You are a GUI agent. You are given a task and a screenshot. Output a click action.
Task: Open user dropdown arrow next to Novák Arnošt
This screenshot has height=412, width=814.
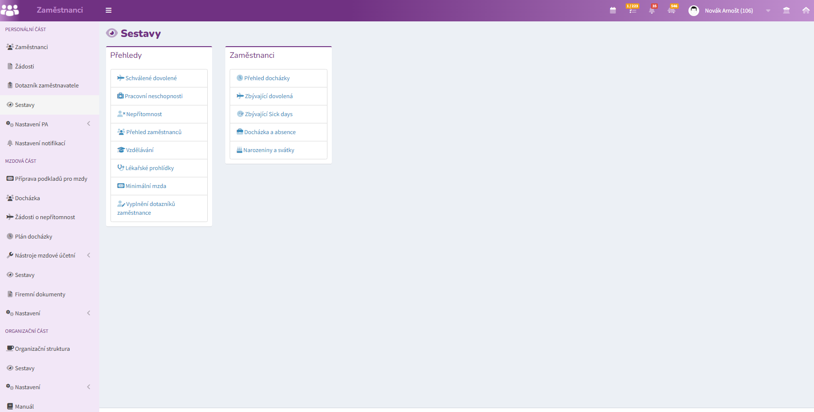pos(768,11)
